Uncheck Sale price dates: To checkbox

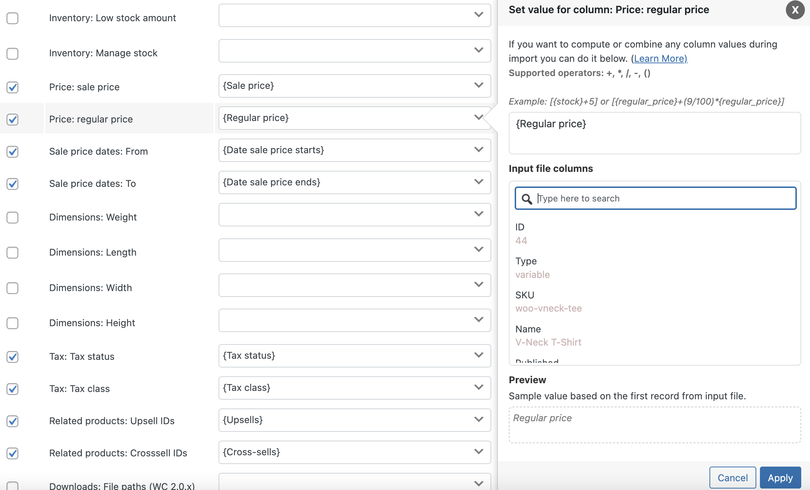(x=12, y=184)
